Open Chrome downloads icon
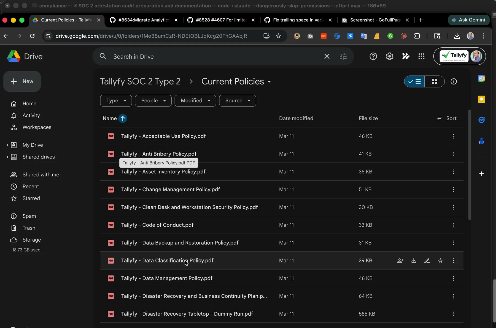This screenshot has height=328, width=496. click(457, 36)
